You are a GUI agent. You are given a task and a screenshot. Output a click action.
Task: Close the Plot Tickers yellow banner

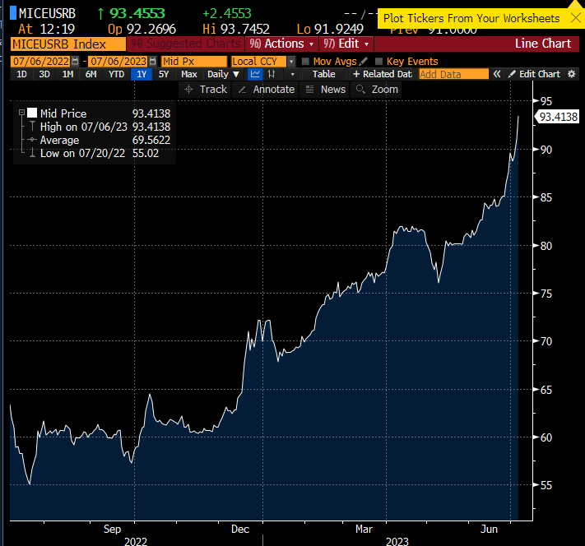(x=576, y=17)
